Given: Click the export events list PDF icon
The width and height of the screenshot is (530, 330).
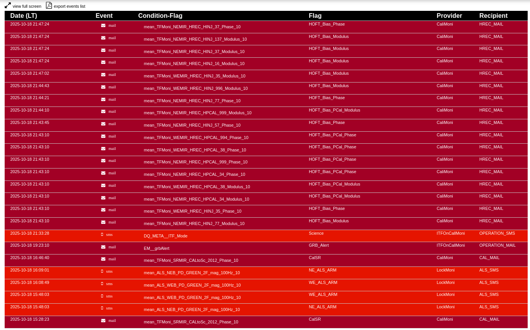Looking at the screenshot, I should (49, 5).
